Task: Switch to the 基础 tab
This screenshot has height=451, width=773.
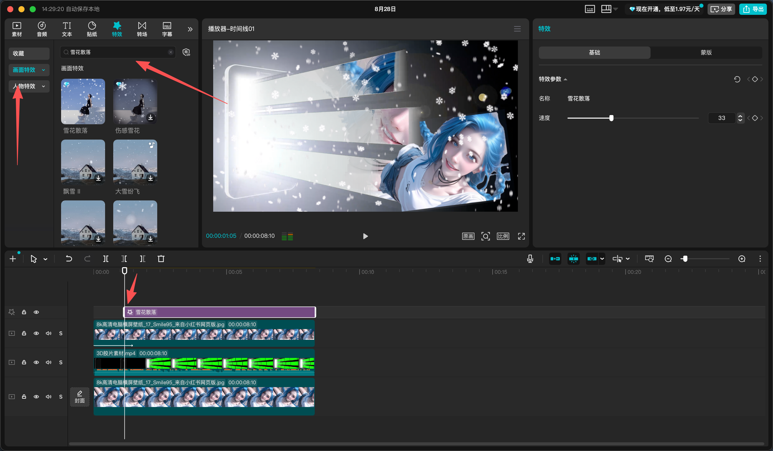Action: tap(595, 52)
